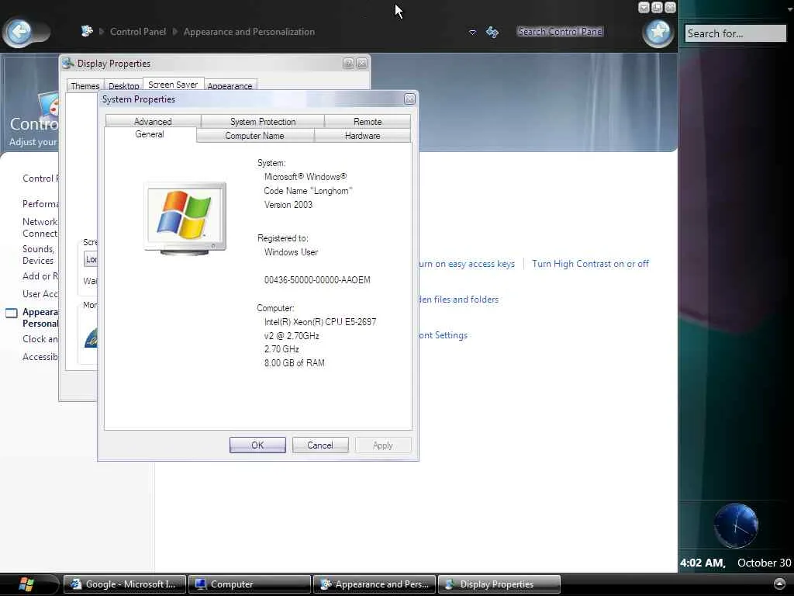The width and height of the screenshot is (794, 596).
Task: Focus the sidebar Search for box
Action: click(735, 33)
